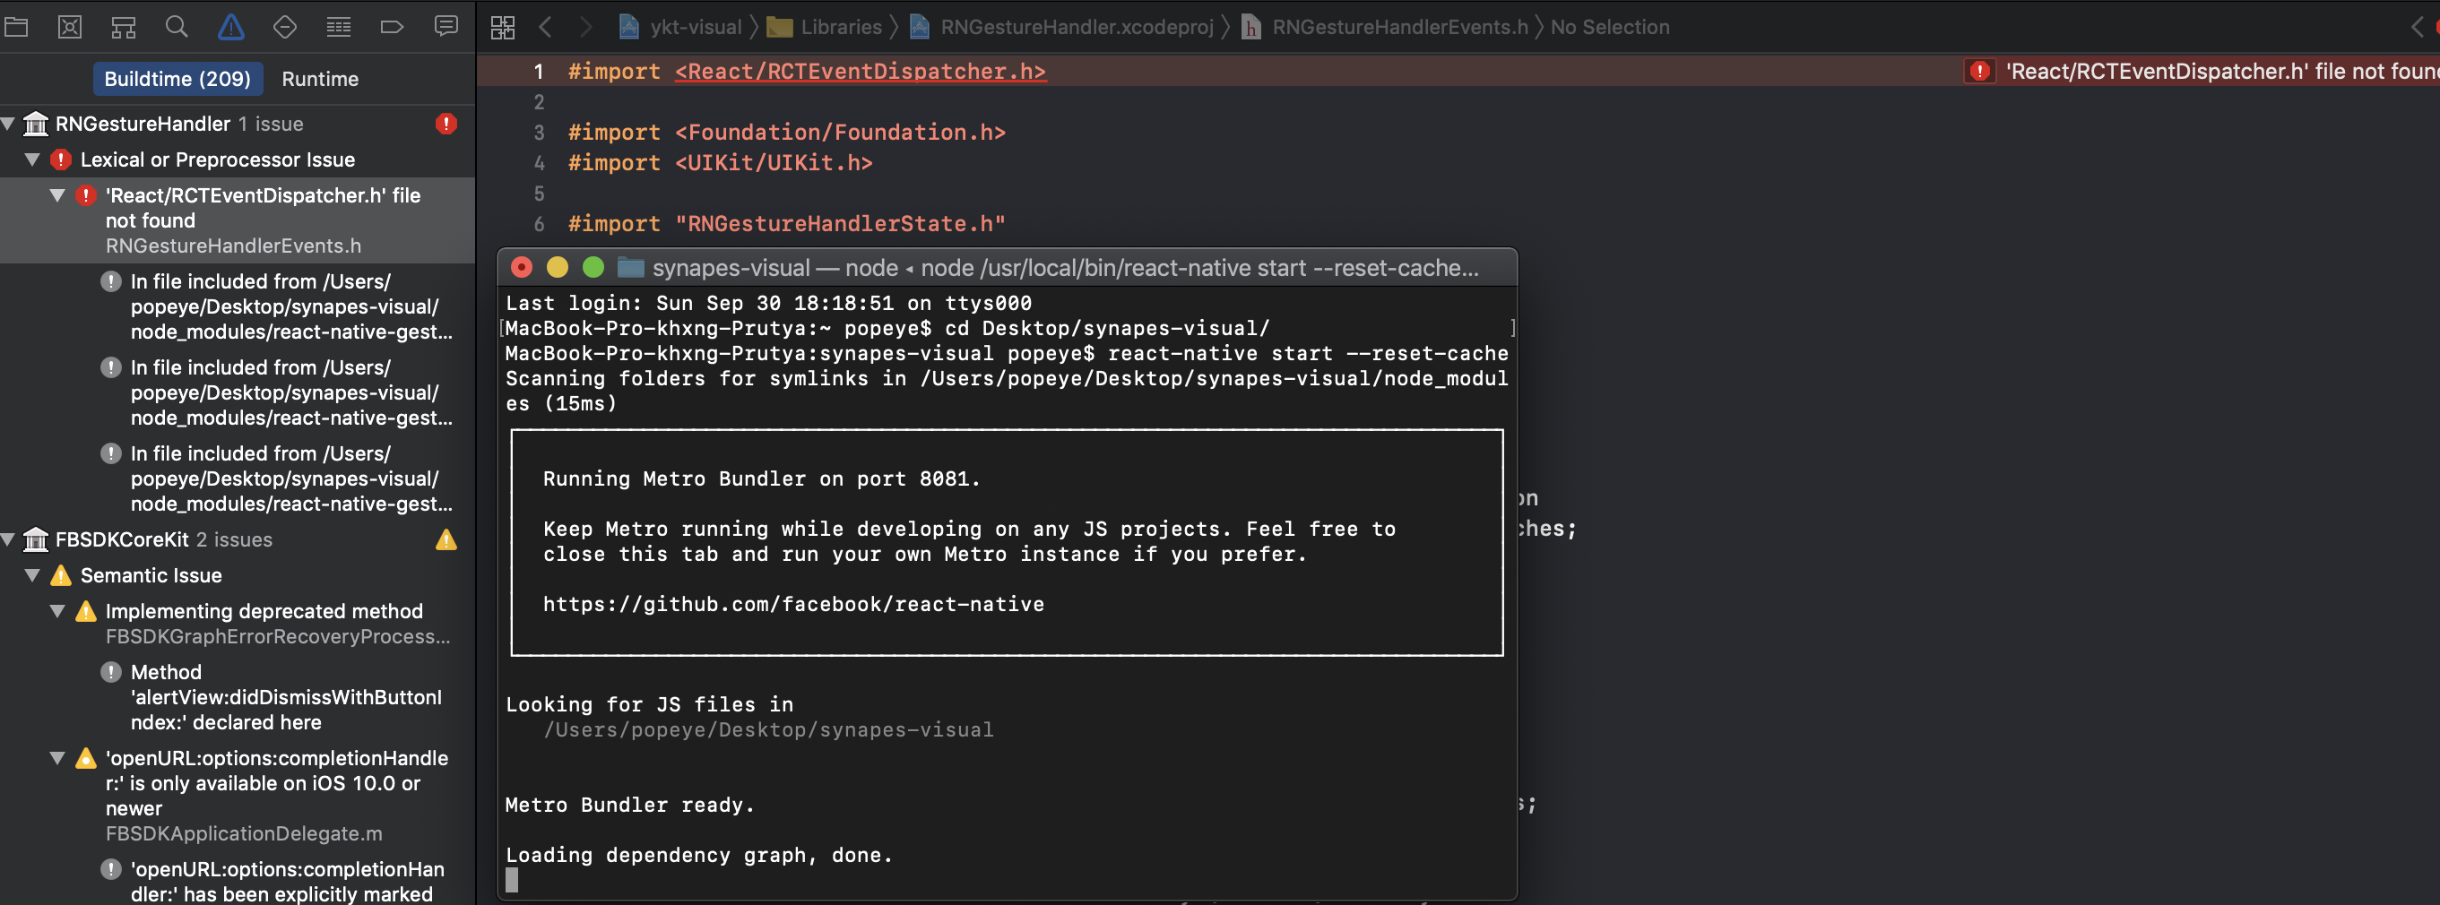Open the Project navigator folder icon

[16, 27]
